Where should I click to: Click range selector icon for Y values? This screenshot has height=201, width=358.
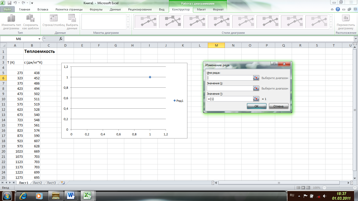(256, 99)
